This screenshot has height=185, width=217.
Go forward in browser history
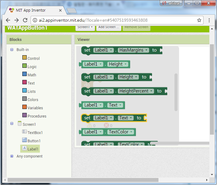tap(17, 20)
